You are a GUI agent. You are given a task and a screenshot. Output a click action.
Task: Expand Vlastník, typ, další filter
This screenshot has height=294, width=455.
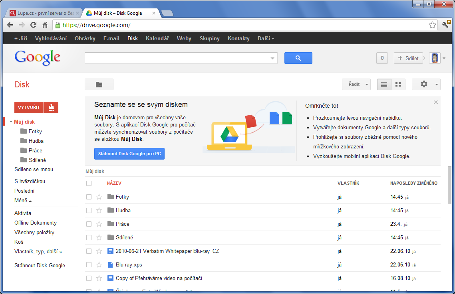point(38,251)
